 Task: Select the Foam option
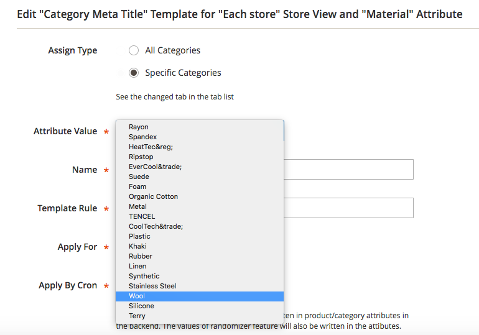tap(137, 186)
